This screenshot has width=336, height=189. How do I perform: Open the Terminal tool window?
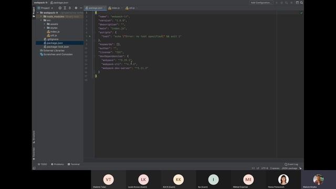[x=73, y=164]
